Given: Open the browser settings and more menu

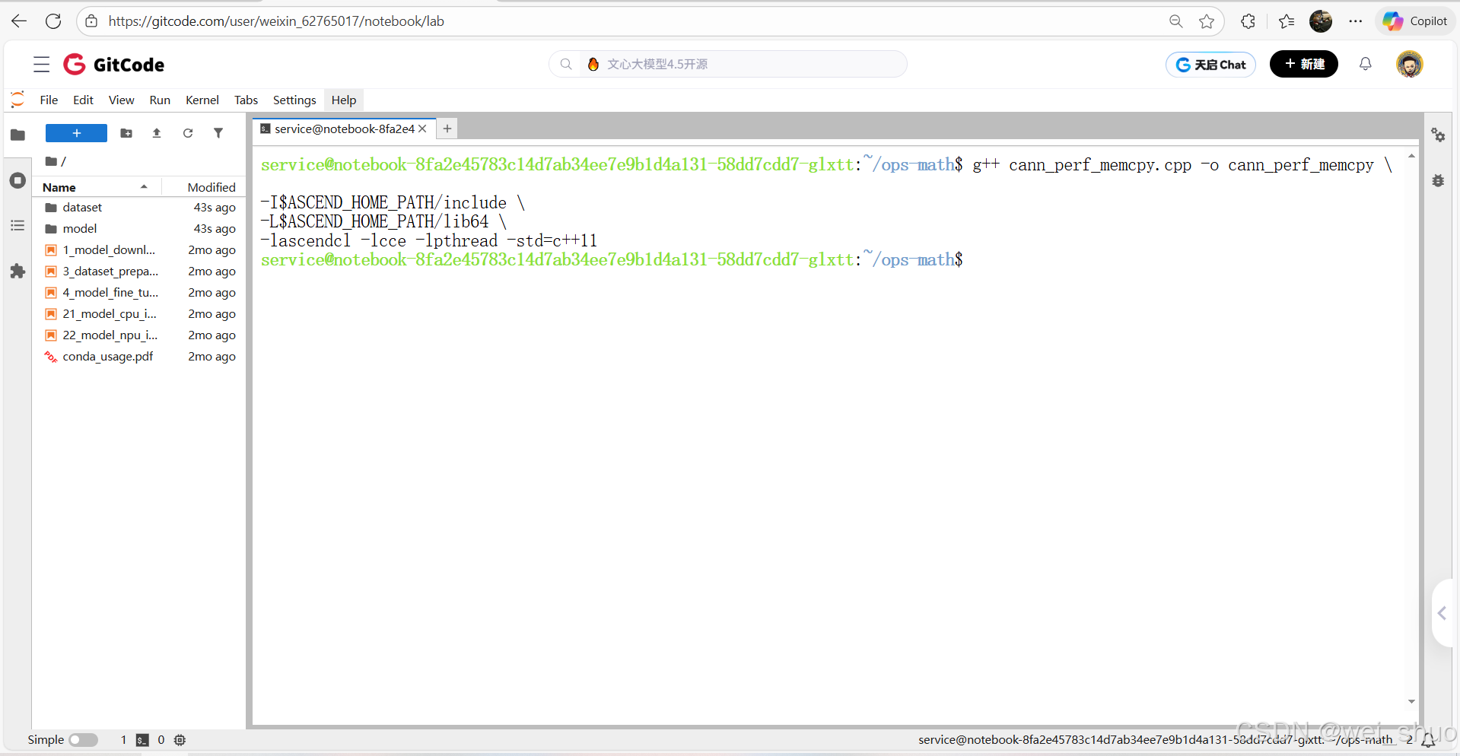Looking at the screenshot, I should [1356, 21].
